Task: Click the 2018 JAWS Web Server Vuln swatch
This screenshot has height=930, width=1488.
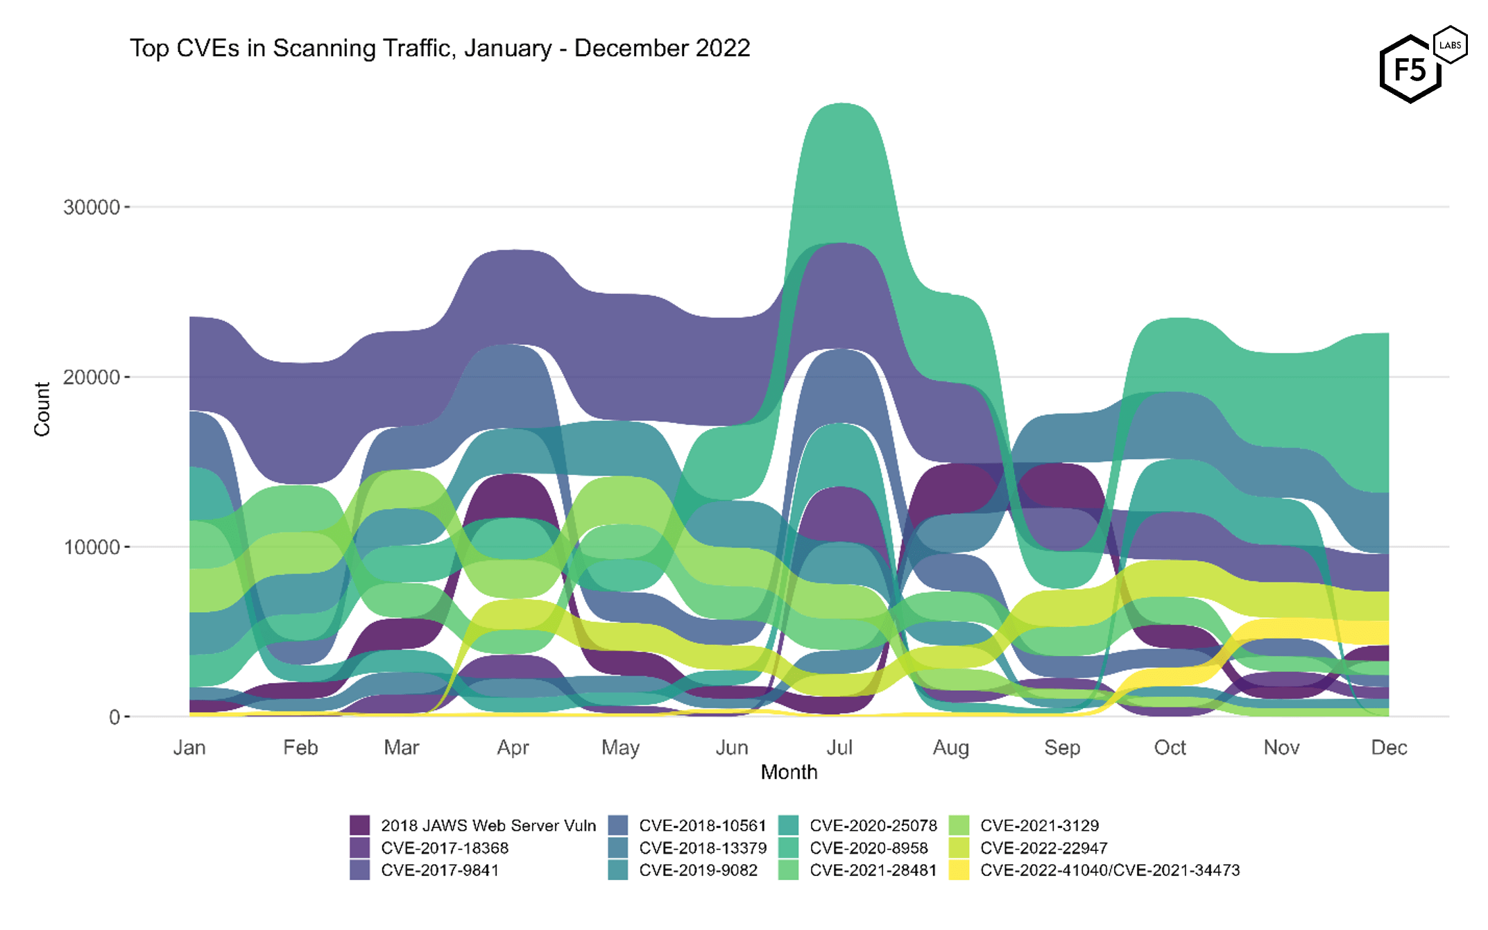Action: point(359,825)
